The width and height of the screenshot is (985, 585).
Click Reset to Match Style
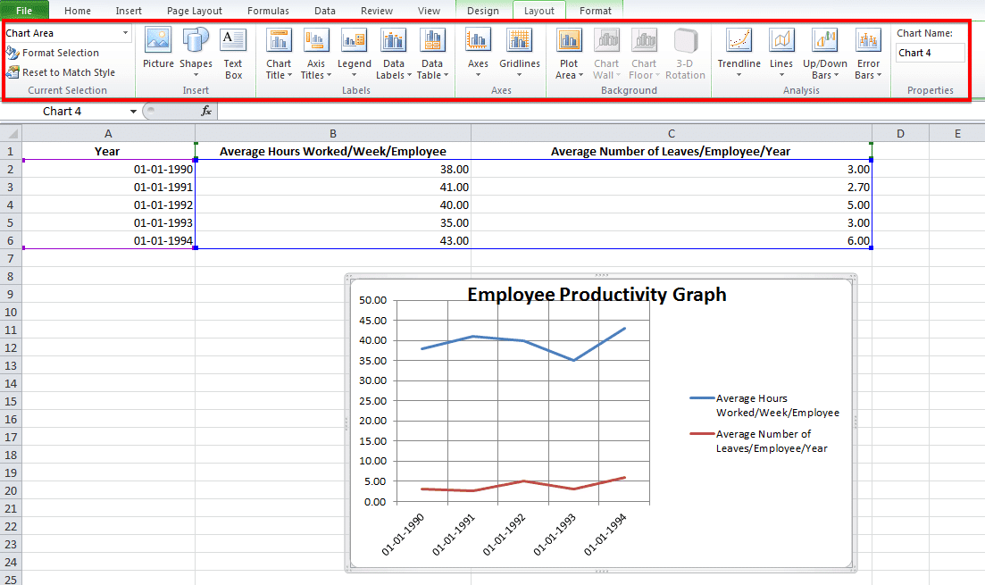tap(61, 72)
